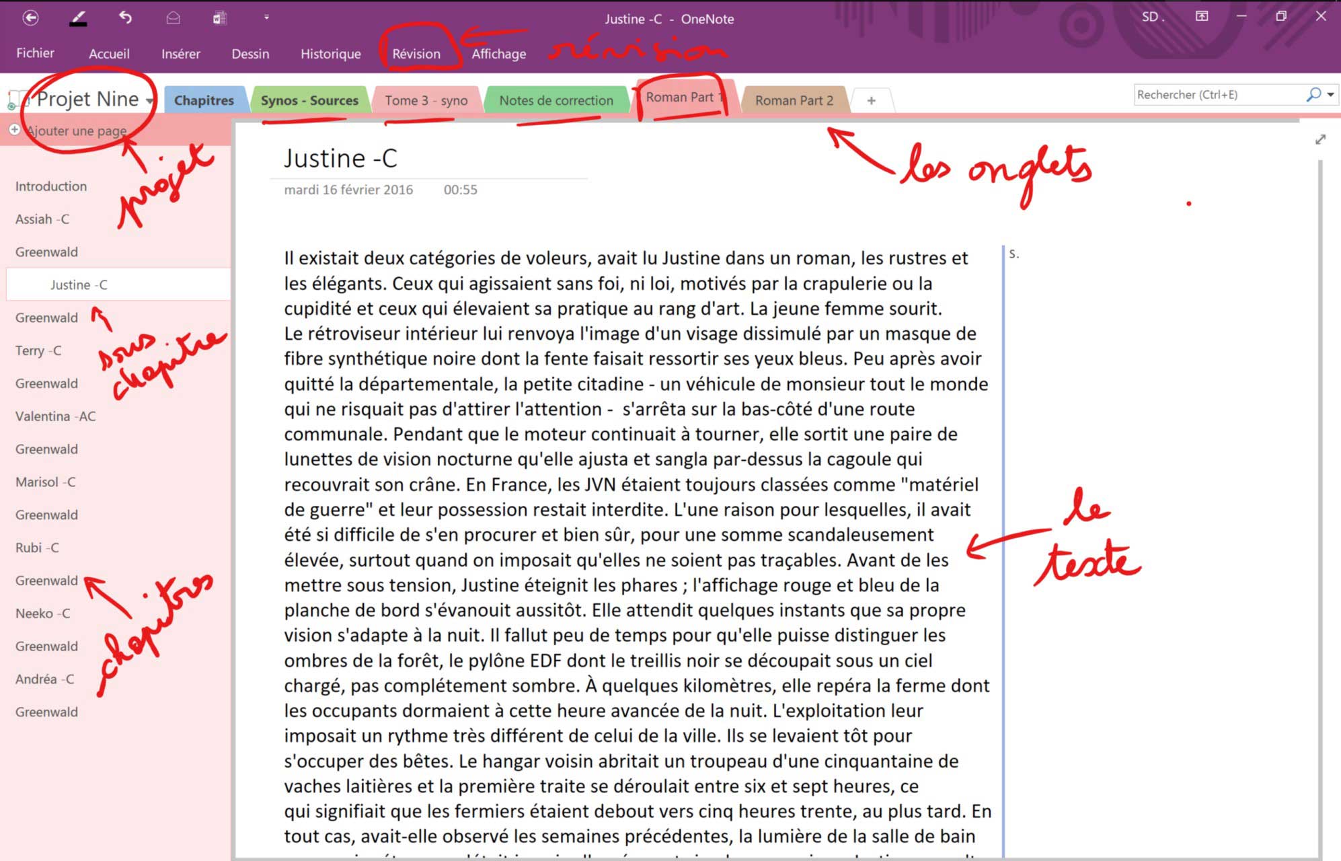Click the search magnifier icon
This screenshot has width=1341, height=861.
point(1313,95)
